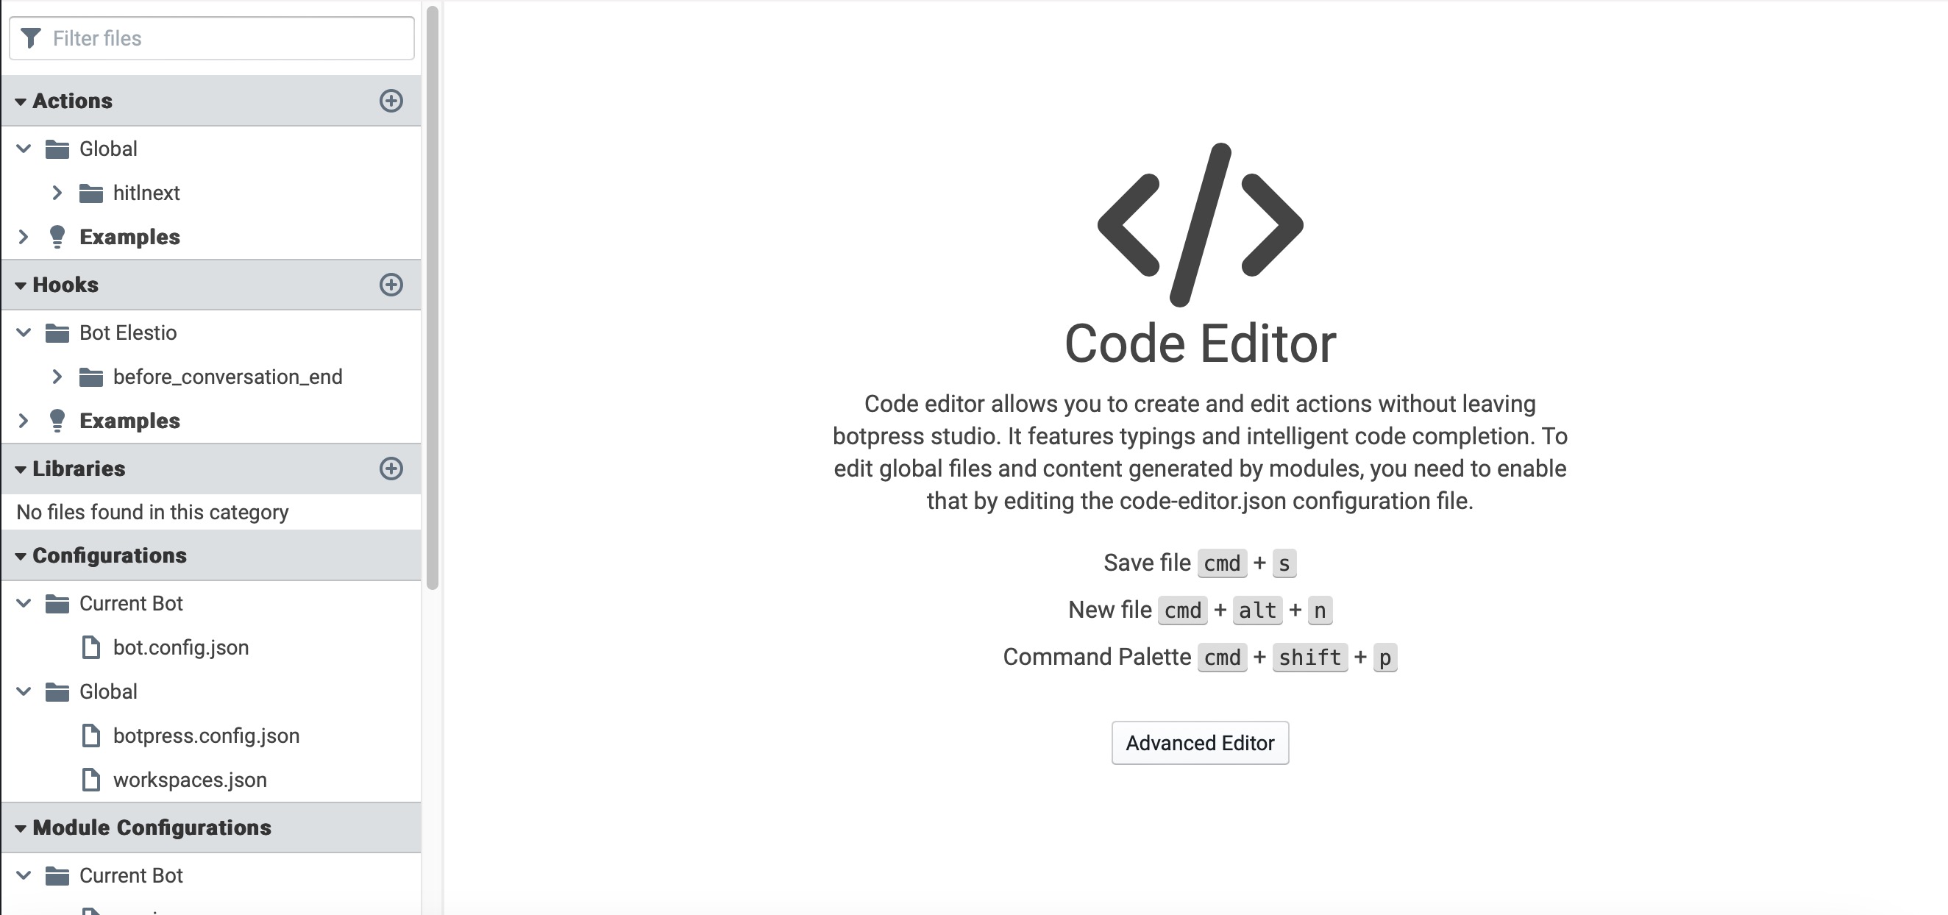Click the add new action plus icon
Viewport: 1948px width, 915px height.
point(391,101)
